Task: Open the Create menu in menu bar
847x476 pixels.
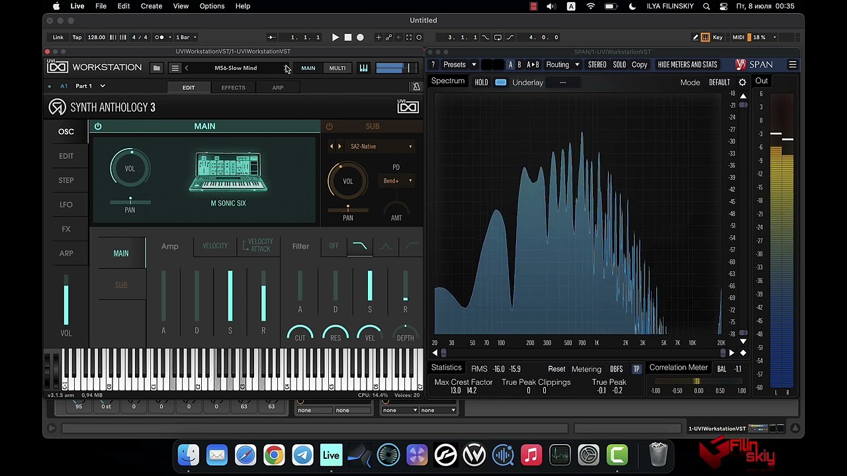Action: (x=152, y=6)
